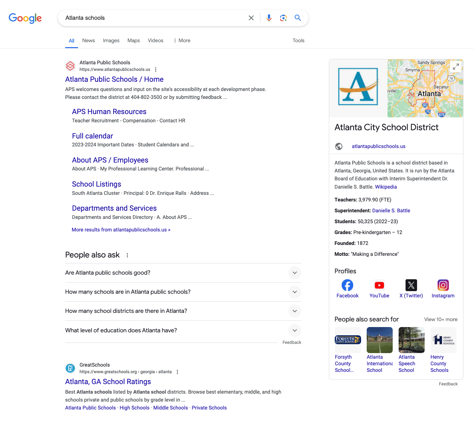Expand 'What level of education does Atlanta have?'
This screenshot has height=422, width=474.
tap(183, 330)
